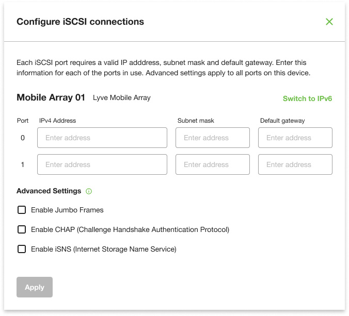Click Port 0 Subnet mask field
The image size is (349, 316).
tap(213, 138)
